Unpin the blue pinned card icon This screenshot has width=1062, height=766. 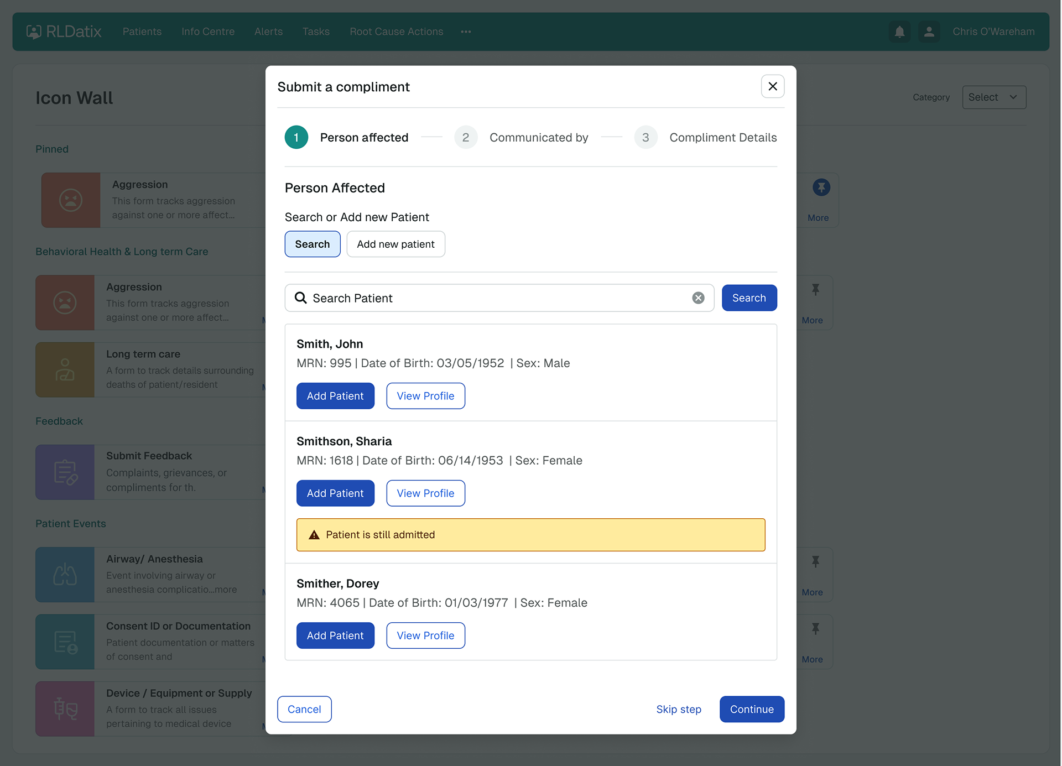coord(821,187)
